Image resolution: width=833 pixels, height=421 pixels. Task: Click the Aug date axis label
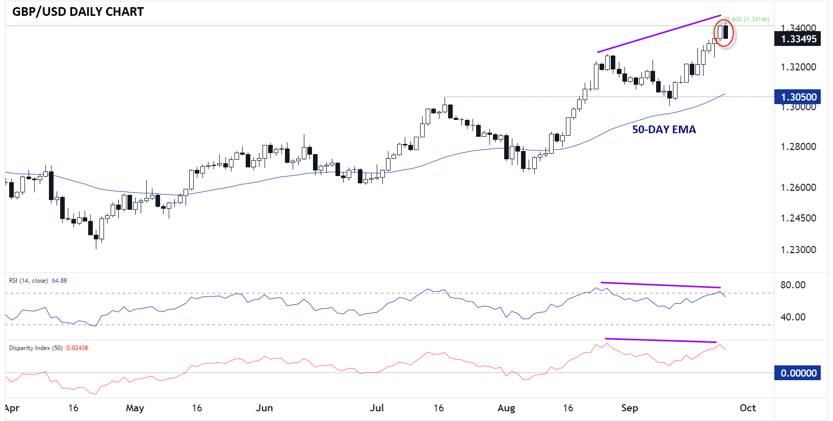(x=506, y=408)
